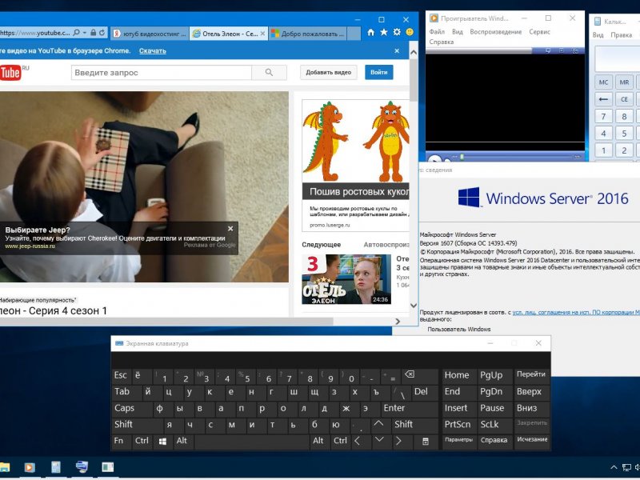Click the smiley feedback icon in browser
This screenshot has height=480, width=640.
410,32
